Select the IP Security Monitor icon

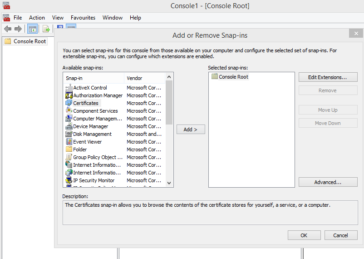coord(69,180)
